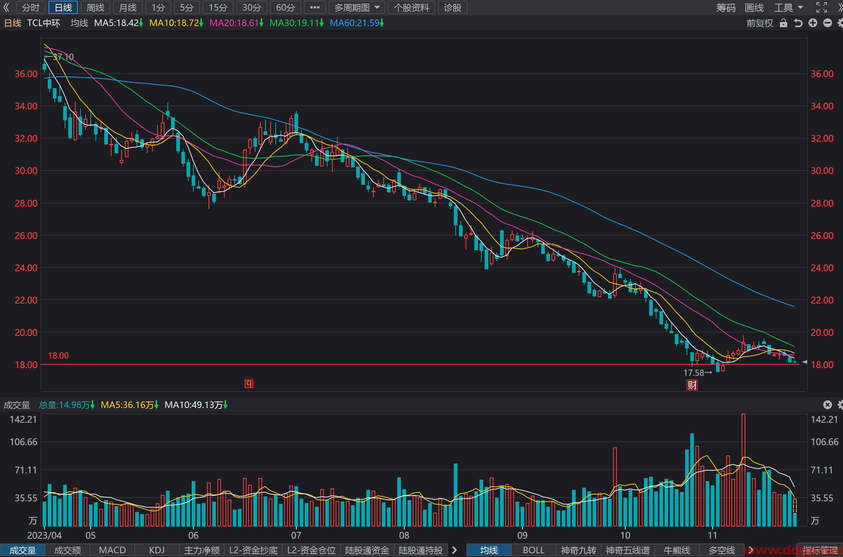Open more periods ellipsis menu
This screenshot has height=557, width=843.
(x=315, y=7)
